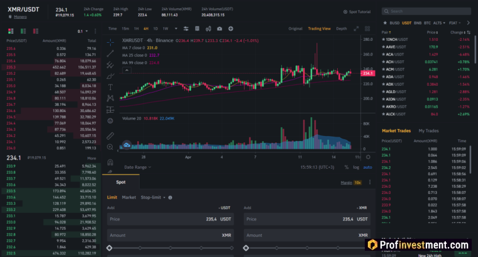Switch pair list Change column display
Screen dimensions: 478x257
tap(469, 32)
